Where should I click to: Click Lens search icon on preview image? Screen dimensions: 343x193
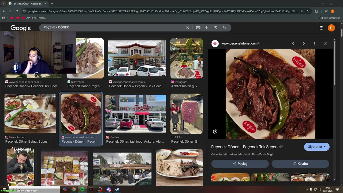tap(215, 132)
